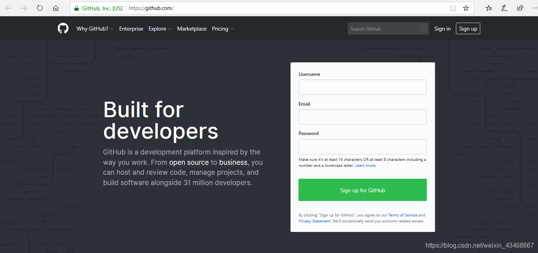Viewport: 538px width, 253px height.
Task: Open the Marketplace nav item
Action: coord(192,29)
